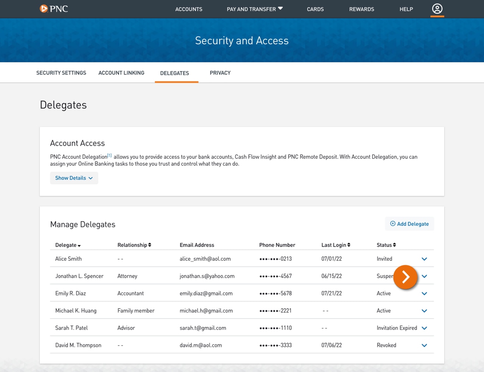Switch to the Account Linking tab
Viewport: 484px width, 372px height.
(121, 73)
